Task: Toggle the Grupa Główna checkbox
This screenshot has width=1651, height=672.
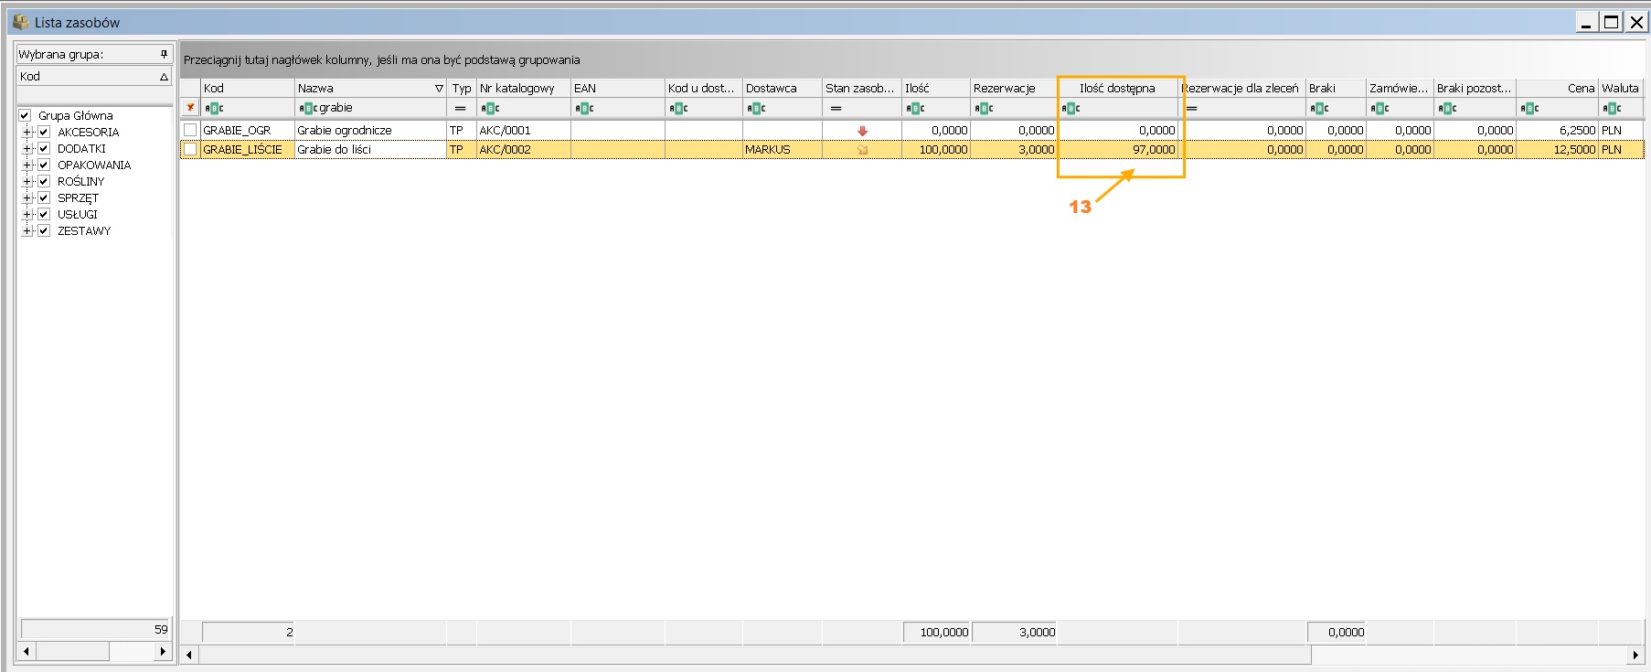Action: tap(26, 116)
